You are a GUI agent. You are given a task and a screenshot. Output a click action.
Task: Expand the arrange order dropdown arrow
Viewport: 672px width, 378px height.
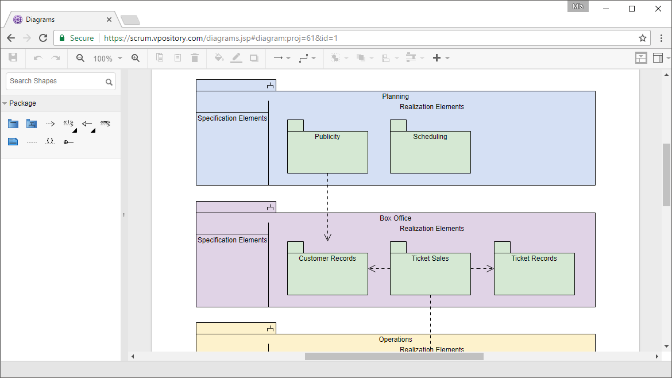372,58
